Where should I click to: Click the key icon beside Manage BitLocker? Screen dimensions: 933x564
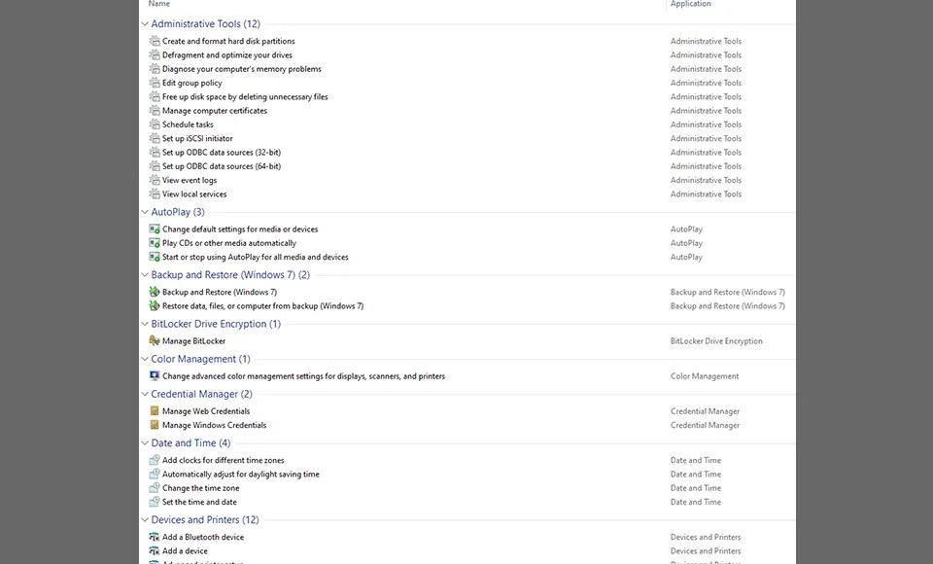[155, 341]
